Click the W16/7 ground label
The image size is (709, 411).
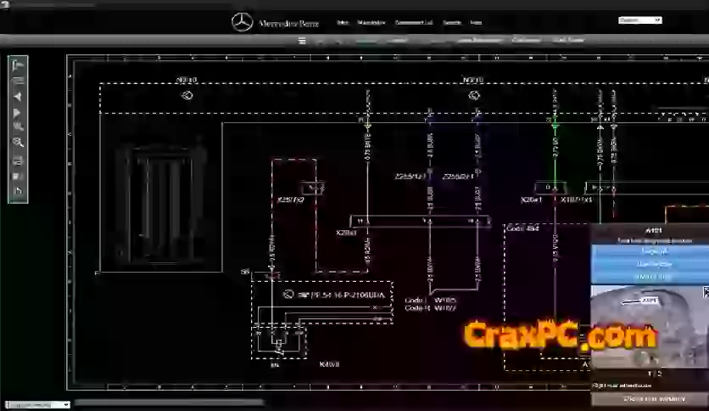[445, 308]
